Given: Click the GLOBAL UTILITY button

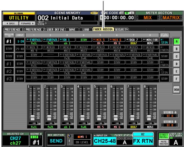Looking at the screenshot, I should coord(19,17).
